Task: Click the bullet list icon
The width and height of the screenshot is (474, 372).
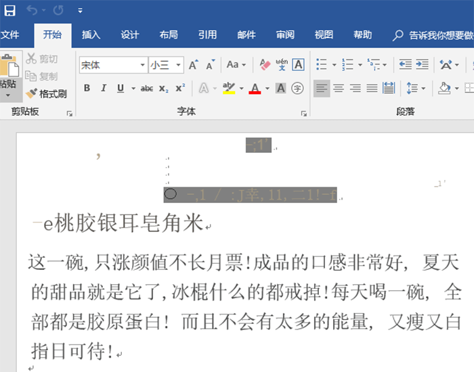Action: 321,65
